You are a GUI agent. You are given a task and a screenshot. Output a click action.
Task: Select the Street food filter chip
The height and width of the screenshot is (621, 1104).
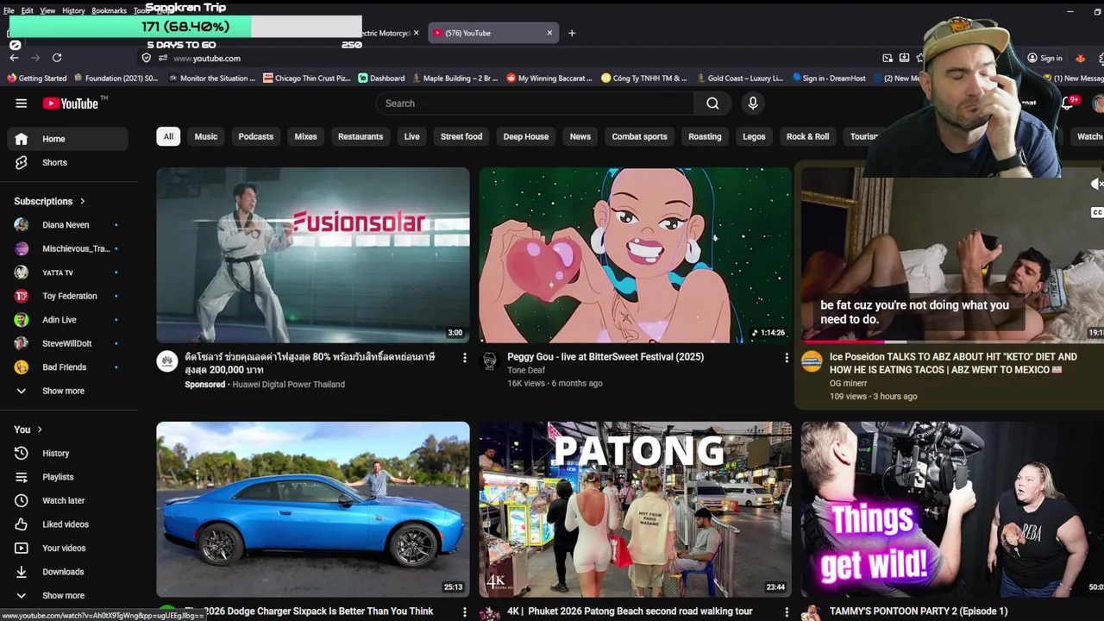point(461,136)
